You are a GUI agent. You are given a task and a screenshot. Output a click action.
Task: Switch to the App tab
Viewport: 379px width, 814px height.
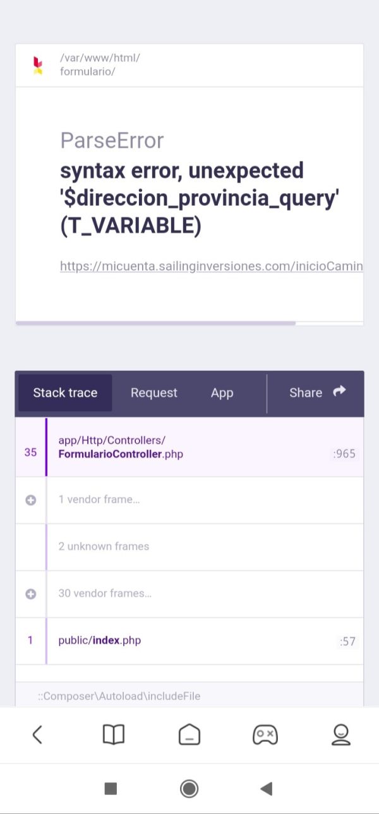tap(222, 392)
